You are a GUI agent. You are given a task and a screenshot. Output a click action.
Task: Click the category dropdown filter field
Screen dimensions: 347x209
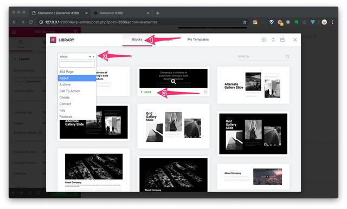click(x=77, y=64)
